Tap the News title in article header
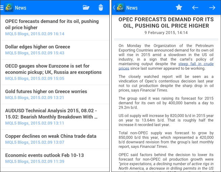Image resolution: width=221 pixels, height=172 pixels. pyautogui.click(x=132, y=8)
